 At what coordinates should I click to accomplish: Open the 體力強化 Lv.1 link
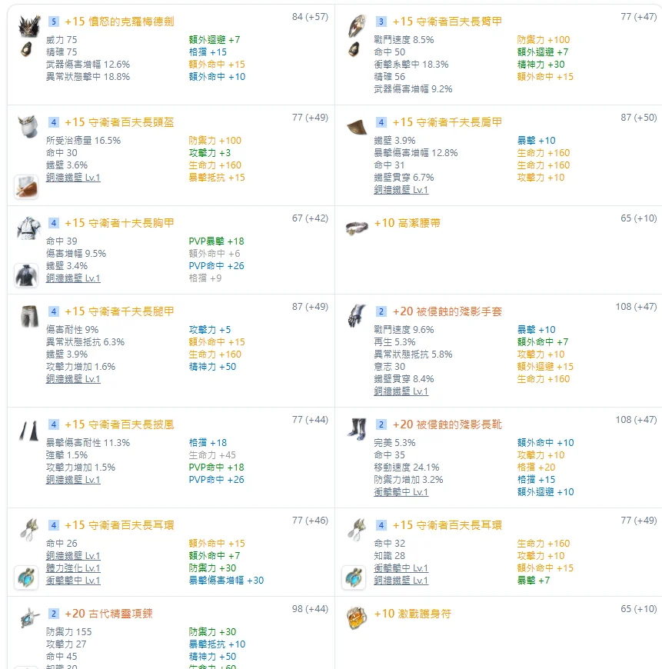(x=73, y=568)
